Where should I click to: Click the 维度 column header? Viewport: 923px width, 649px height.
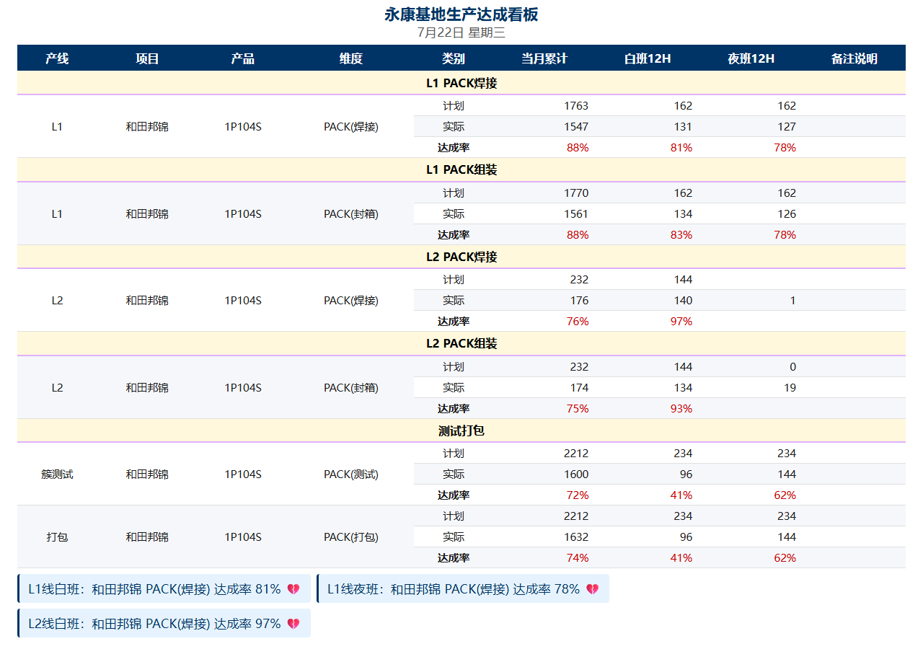[351, 58]
